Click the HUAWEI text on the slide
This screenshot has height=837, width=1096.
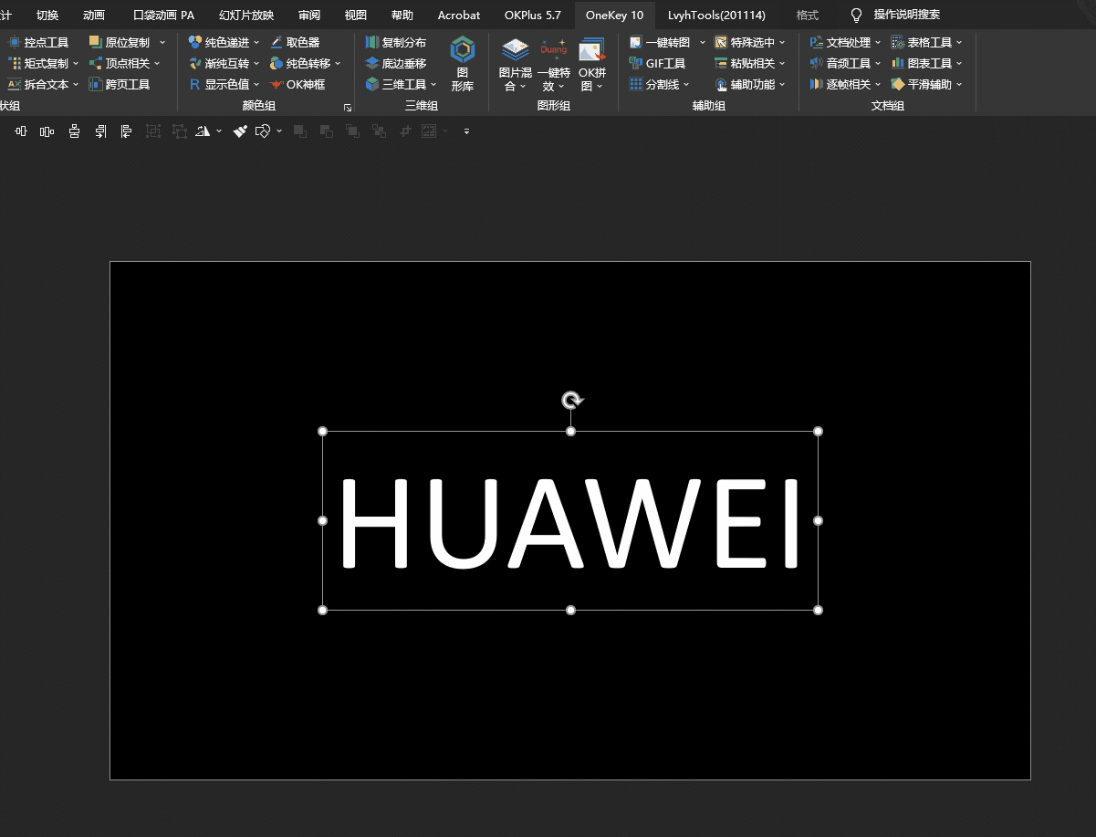click(x=570, y=523)
